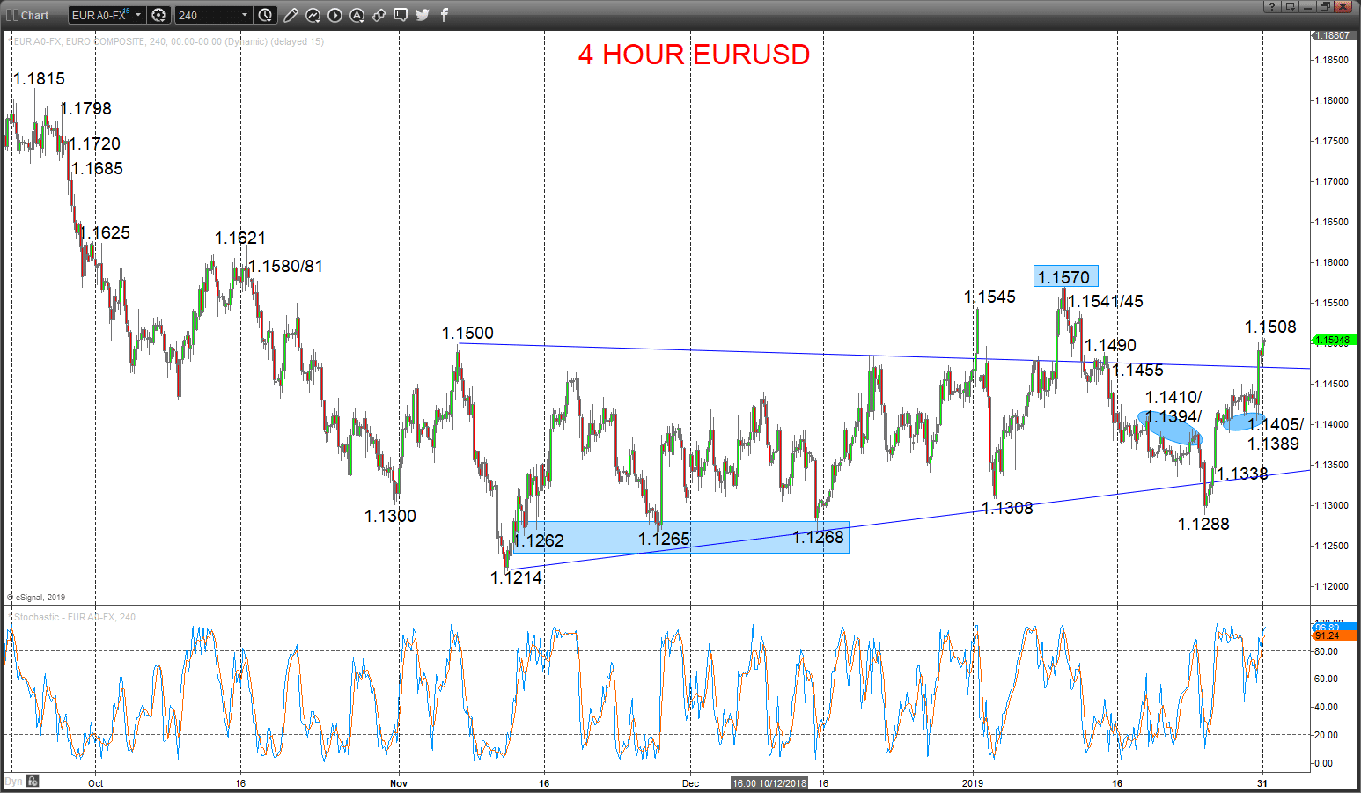Click the 80.00 stochastic axis label
The height and width of the screenshot is (793, 1361).
coord(1326,651)
